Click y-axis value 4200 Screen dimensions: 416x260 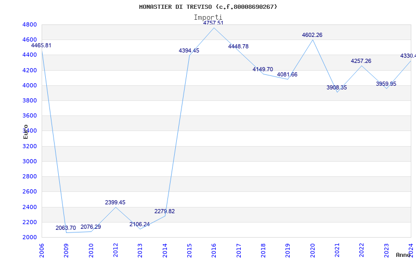click(x=30, y=70)
